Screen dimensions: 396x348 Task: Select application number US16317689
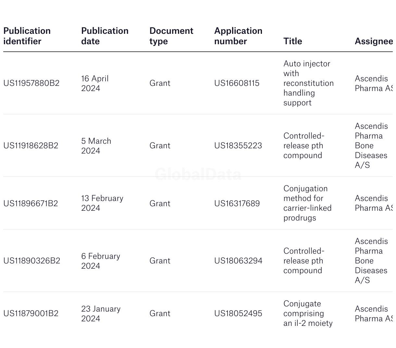point(237,204)
